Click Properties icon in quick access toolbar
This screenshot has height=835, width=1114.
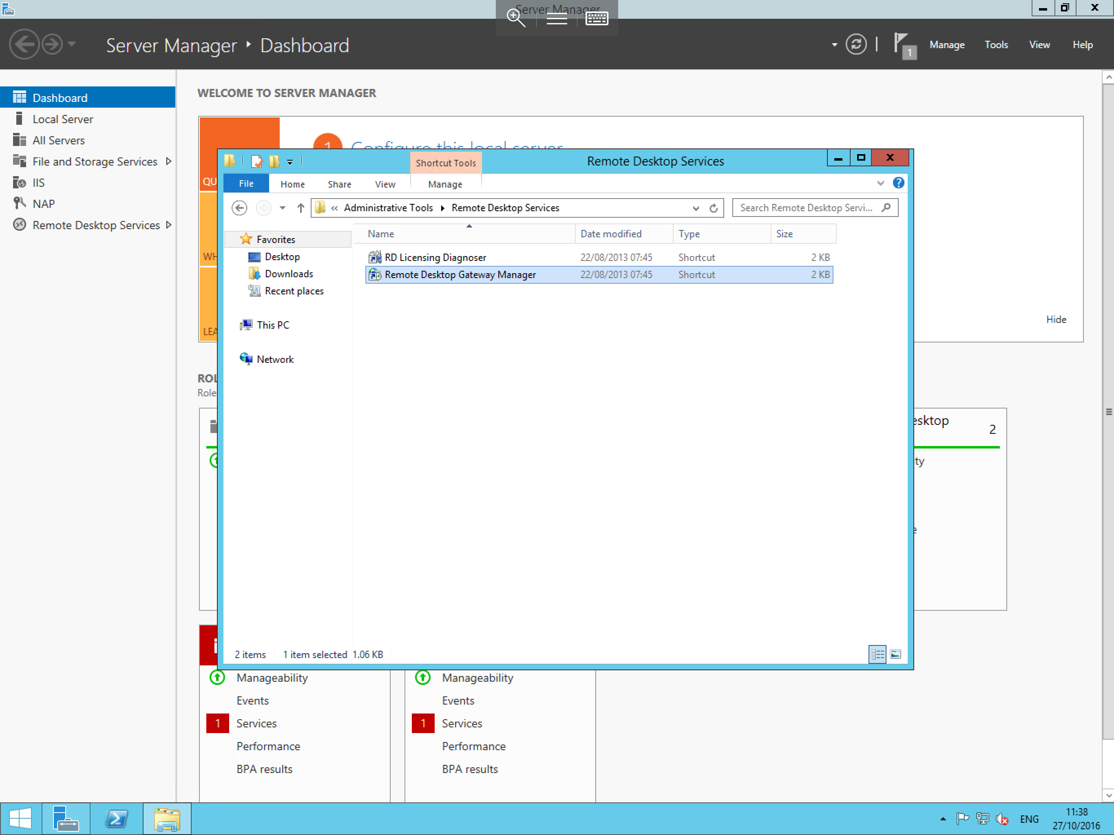tap(256, 161)
